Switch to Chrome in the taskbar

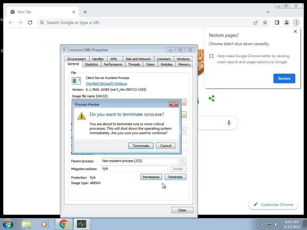64,224
